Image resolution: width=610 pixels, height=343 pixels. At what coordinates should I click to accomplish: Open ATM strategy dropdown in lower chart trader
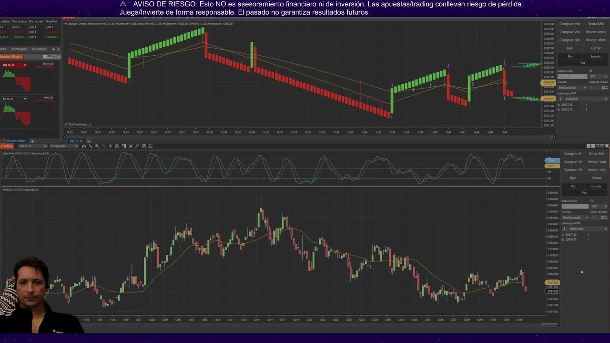pyautogui.click(x=585, y=229)
